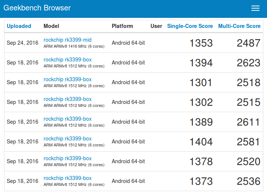Image resolution: width=267 pixels, height=193 pixels.
Task: Select multi-core score 2623
Action: pyautogui.click(x=248, y=63)
